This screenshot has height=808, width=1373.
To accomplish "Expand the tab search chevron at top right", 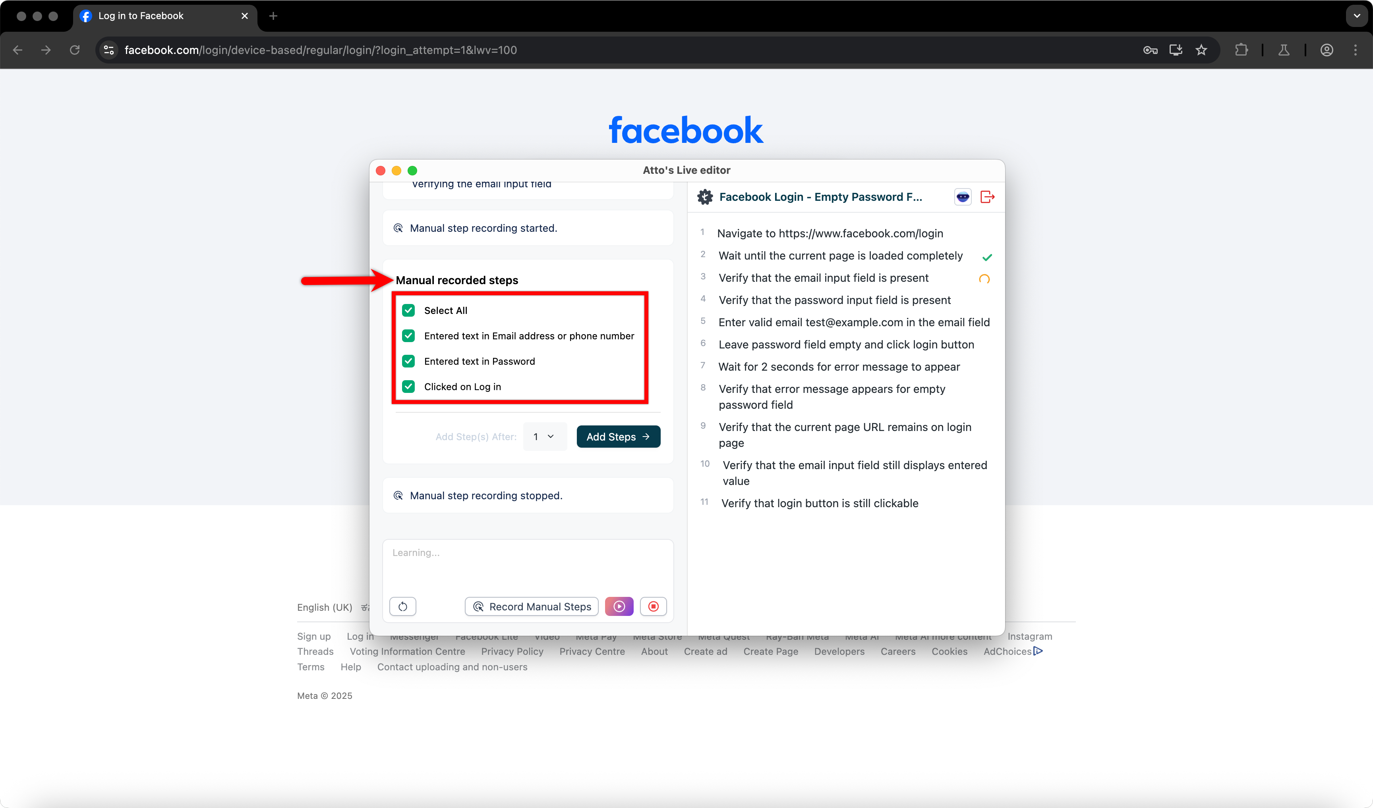I will pos(1357,16).
